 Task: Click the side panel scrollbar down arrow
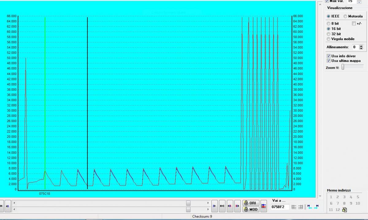coord(320,196)
